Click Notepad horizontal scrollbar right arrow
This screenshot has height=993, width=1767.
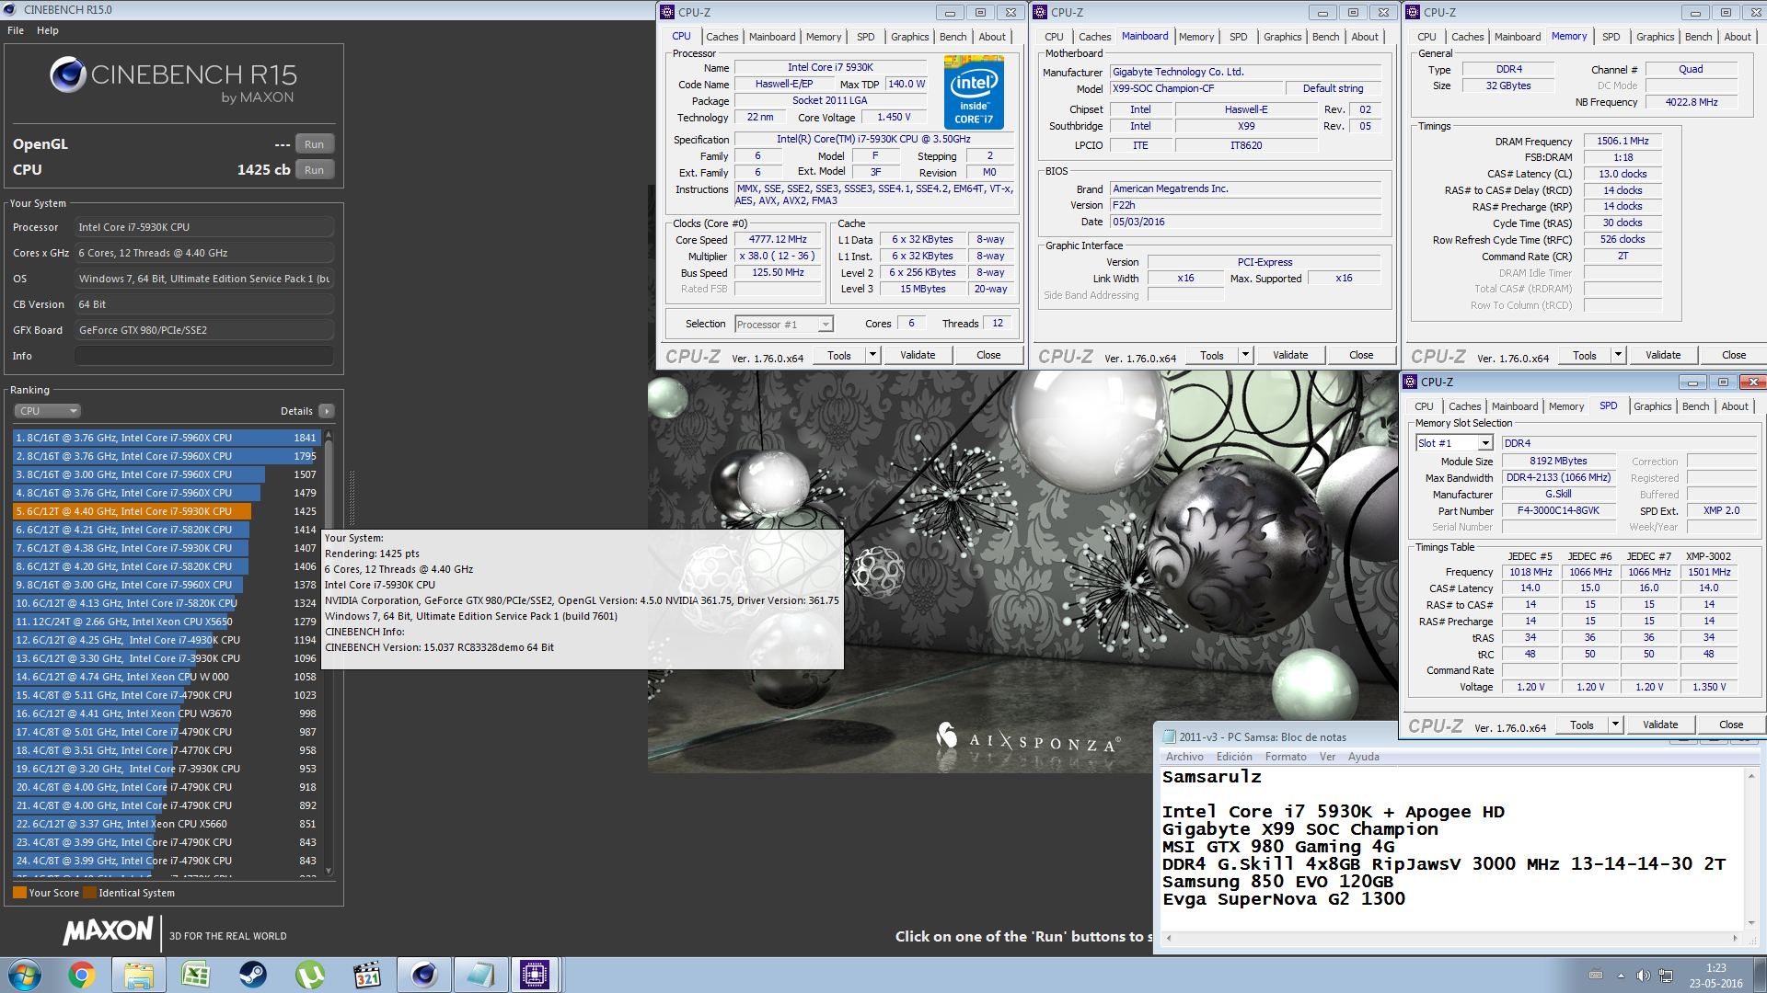[1736, 939]
